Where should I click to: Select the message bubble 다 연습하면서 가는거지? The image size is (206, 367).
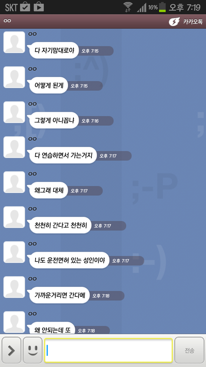click(62, 155)
